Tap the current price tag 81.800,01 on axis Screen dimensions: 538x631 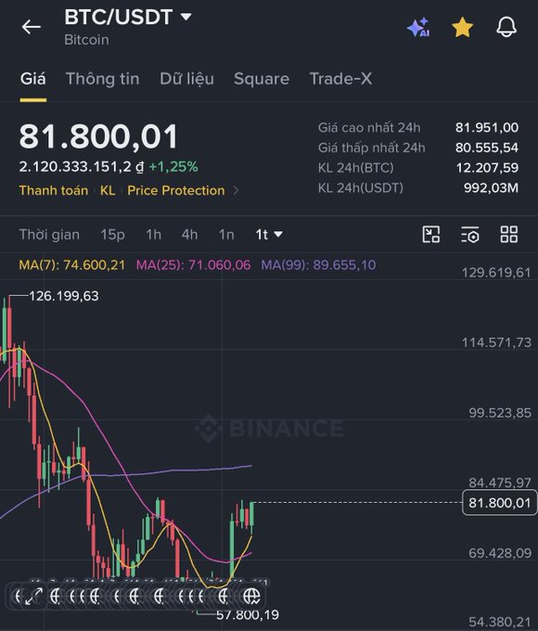499,503
